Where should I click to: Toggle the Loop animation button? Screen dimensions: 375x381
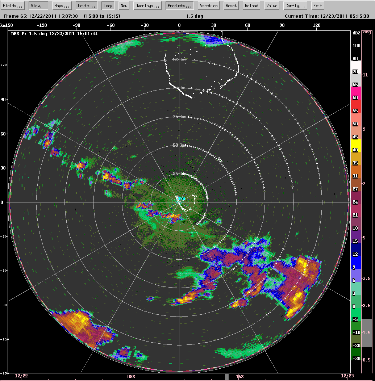click(108, 6)
